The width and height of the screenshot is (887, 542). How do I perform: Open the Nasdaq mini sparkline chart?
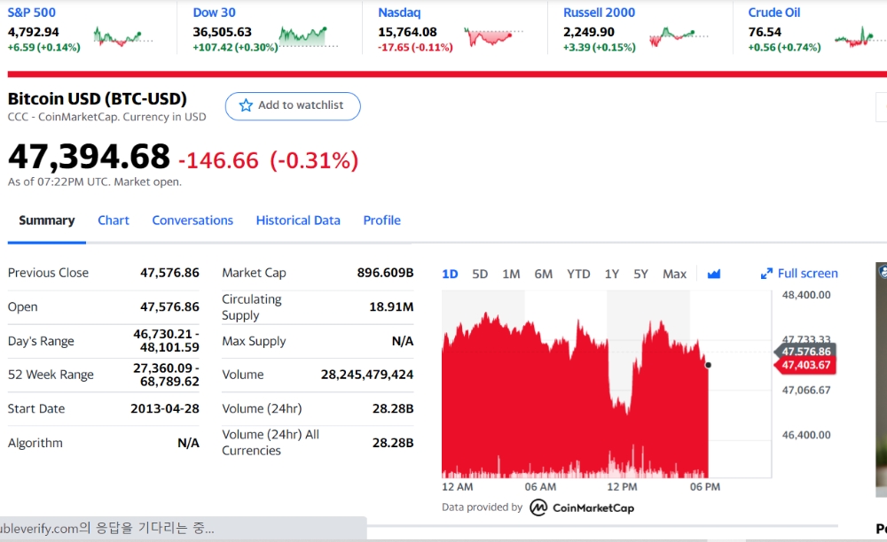[493, 36]
